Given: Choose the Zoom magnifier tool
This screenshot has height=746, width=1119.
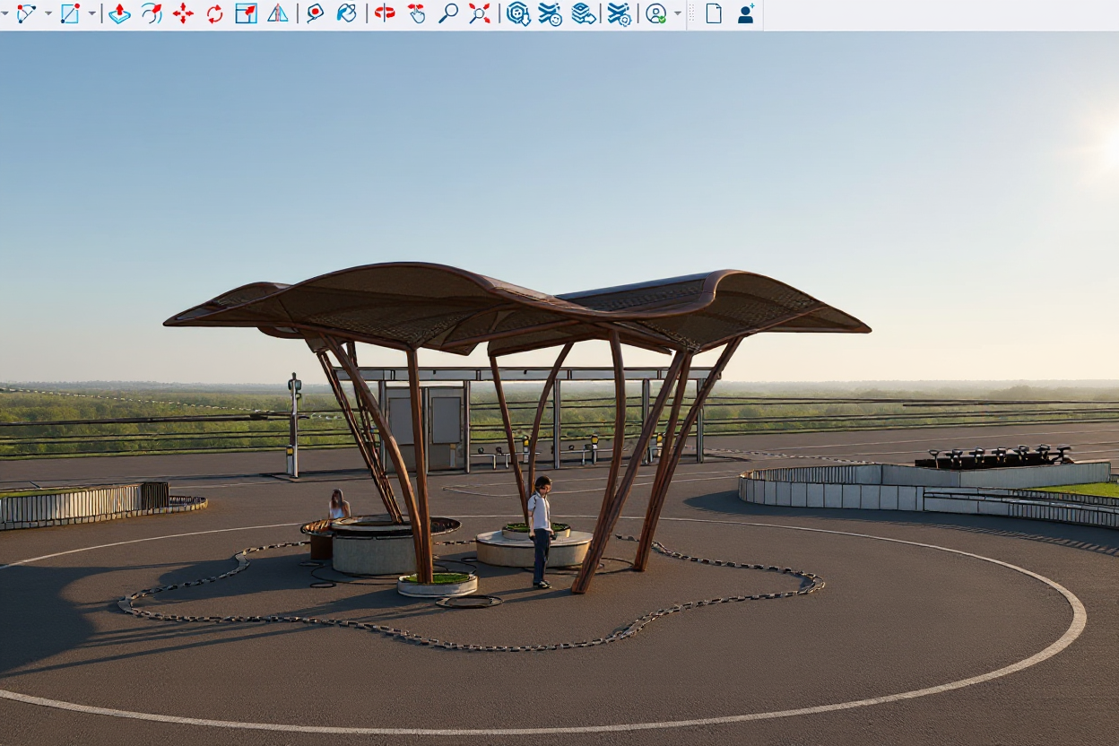Looking at the screenshot, I should [x=448, y=13].
